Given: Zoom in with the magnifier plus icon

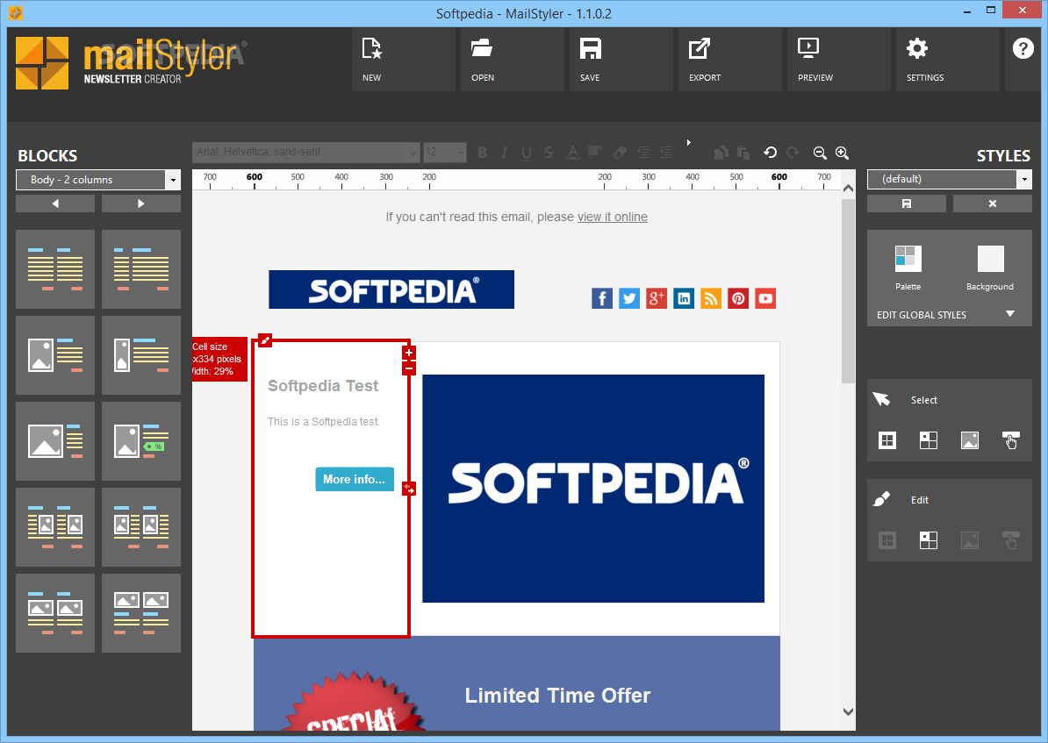Looking at the screenshot, I should point(842,153).
